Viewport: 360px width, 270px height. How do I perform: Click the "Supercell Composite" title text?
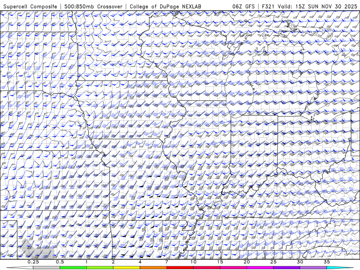(x=30, y=6)
